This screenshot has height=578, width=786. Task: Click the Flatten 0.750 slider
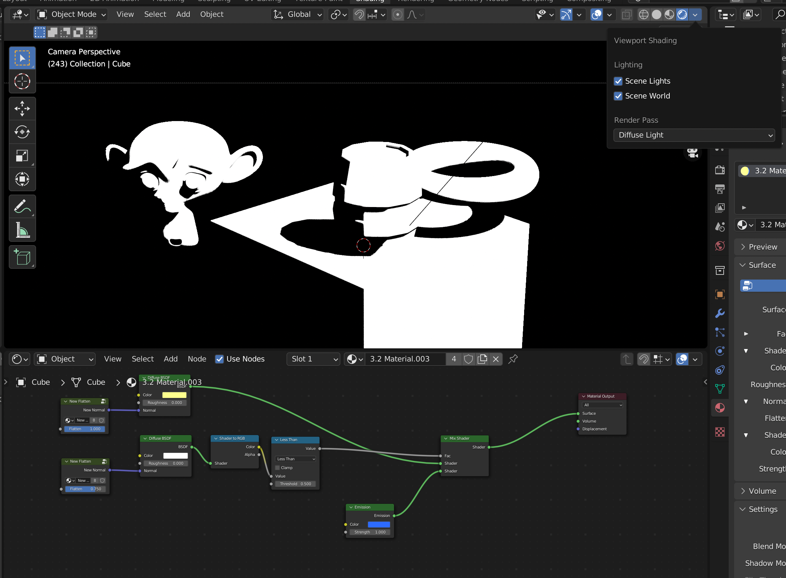(x=85, y=489)
